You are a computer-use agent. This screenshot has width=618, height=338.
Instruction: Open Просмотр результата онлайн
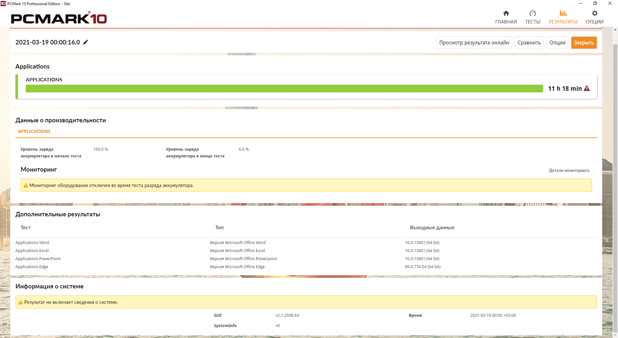(474, 42)
